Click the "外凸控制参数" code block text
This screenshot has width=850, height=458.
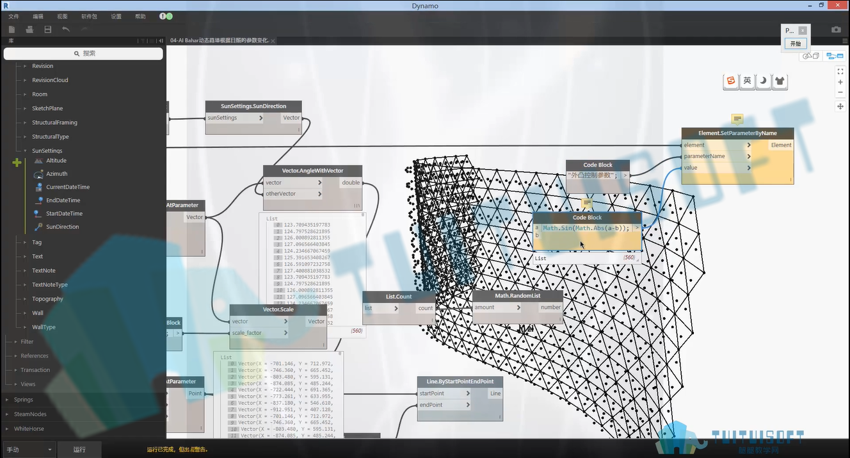593,175
